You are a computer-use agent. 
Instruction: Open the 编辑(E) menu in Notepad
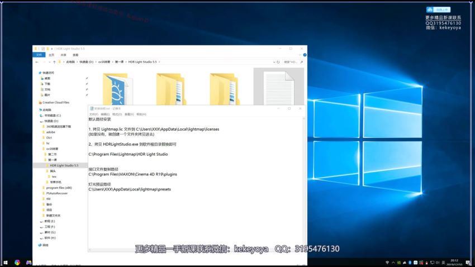click(x=105, y=114)
